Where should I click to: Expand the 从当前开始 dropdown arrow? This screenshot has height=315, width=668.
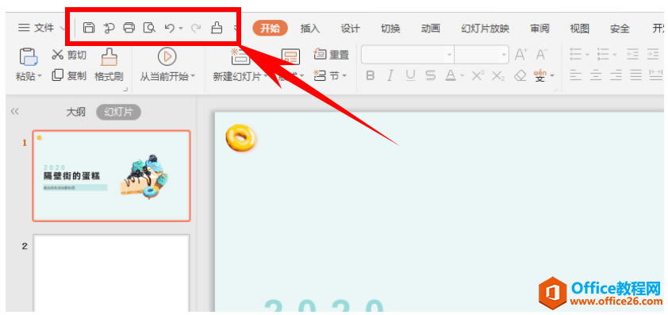click(x=192, y=77)
